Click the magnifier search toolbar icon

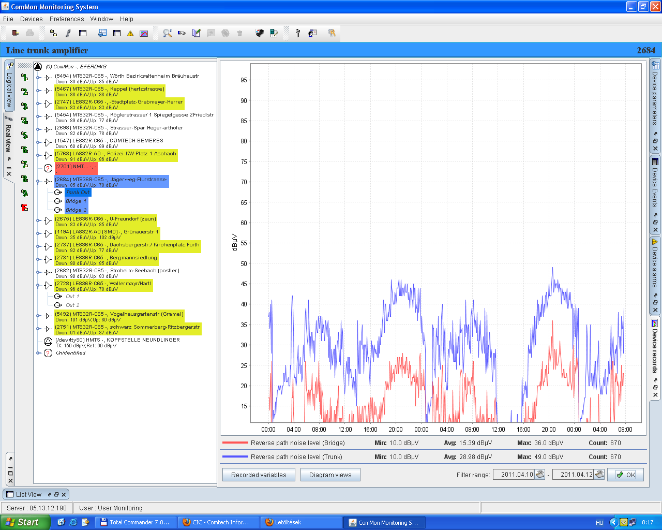click(x=167, y=33)
